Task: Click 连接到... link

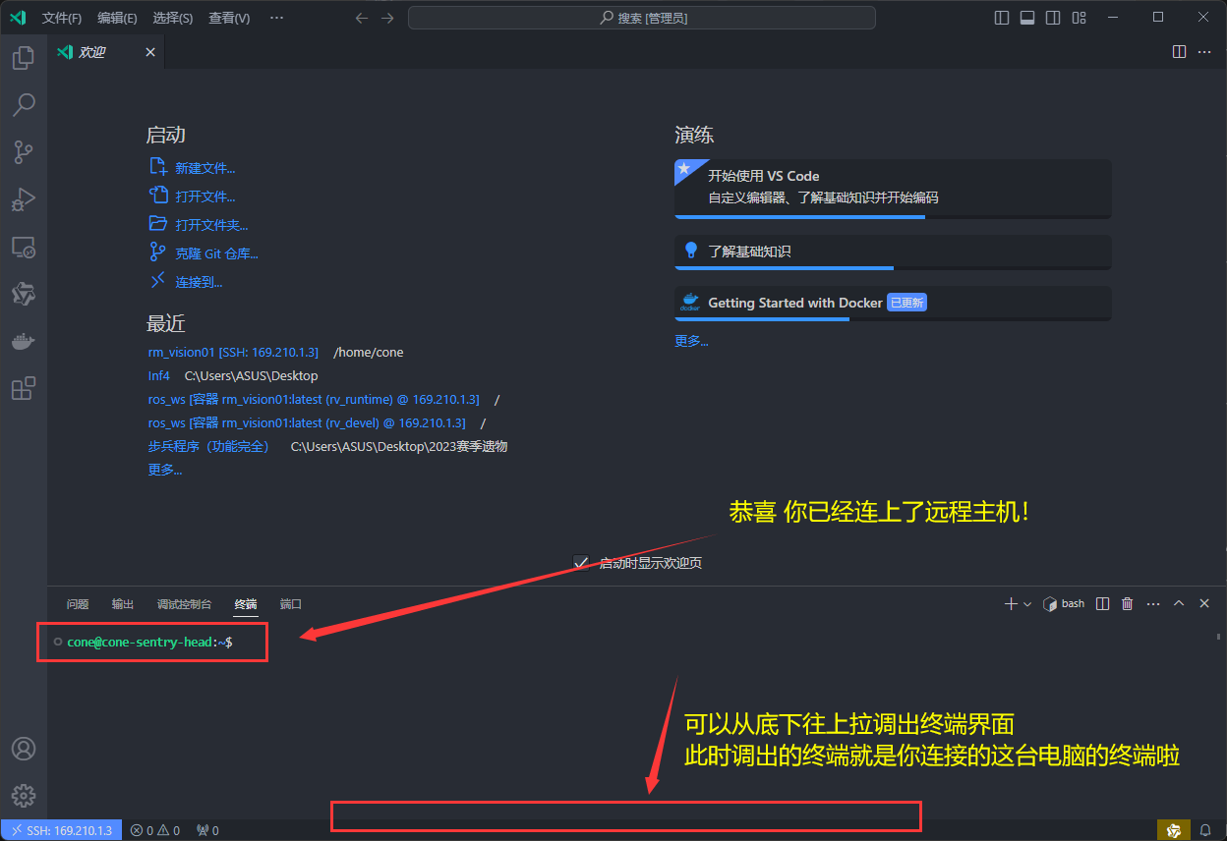Action: [x=199, y=282]
